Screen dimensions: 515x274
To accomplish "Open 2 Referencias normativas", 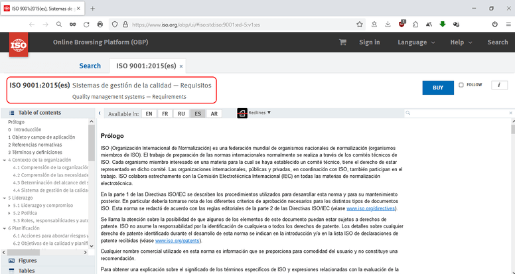I will tap(35, 145).
